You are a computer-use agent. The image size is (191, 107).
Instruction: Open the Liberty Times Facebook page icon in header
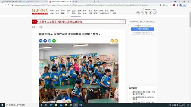tap(138, 13)
